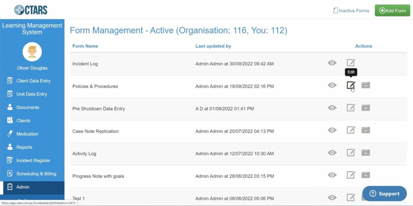Preview Case Note Replication with eye icon
413x206 pixels.
[332, 130]
